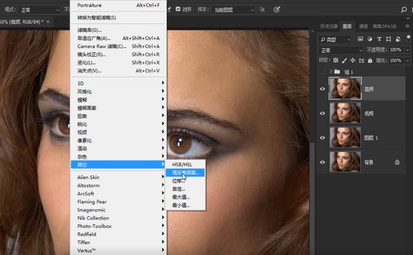Toggle the 对齐 checkbox in the options bar
The height and width of the screenshot is (255, 413).
pyautogui.click(x=178, y=9)
